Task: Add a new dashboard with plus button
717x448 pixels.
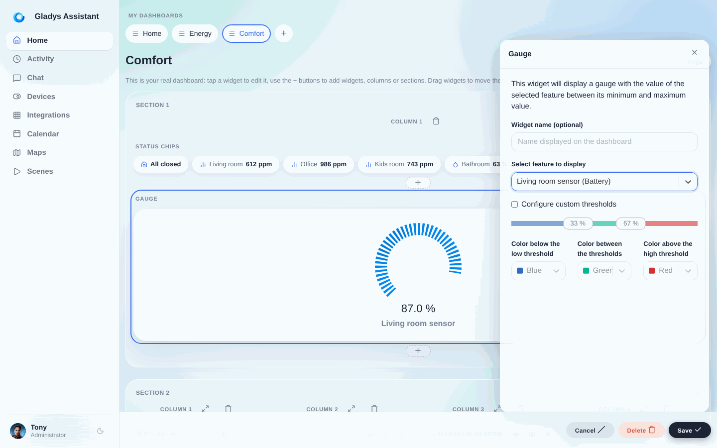Action: point(284,33)
